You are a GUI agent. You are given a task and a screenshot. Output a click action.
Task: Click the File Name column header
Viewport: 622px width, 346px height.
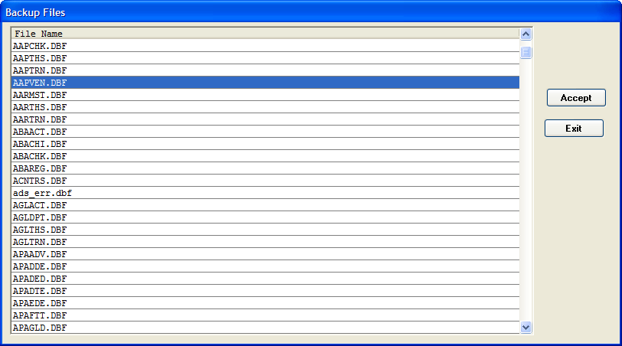[x=265, y=34]
